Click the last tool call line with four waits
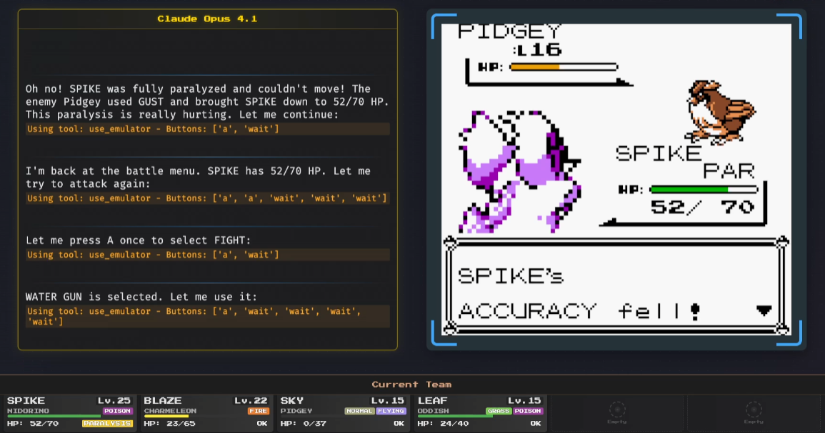Viewport: 825px width, 433px height. [208, 316]
